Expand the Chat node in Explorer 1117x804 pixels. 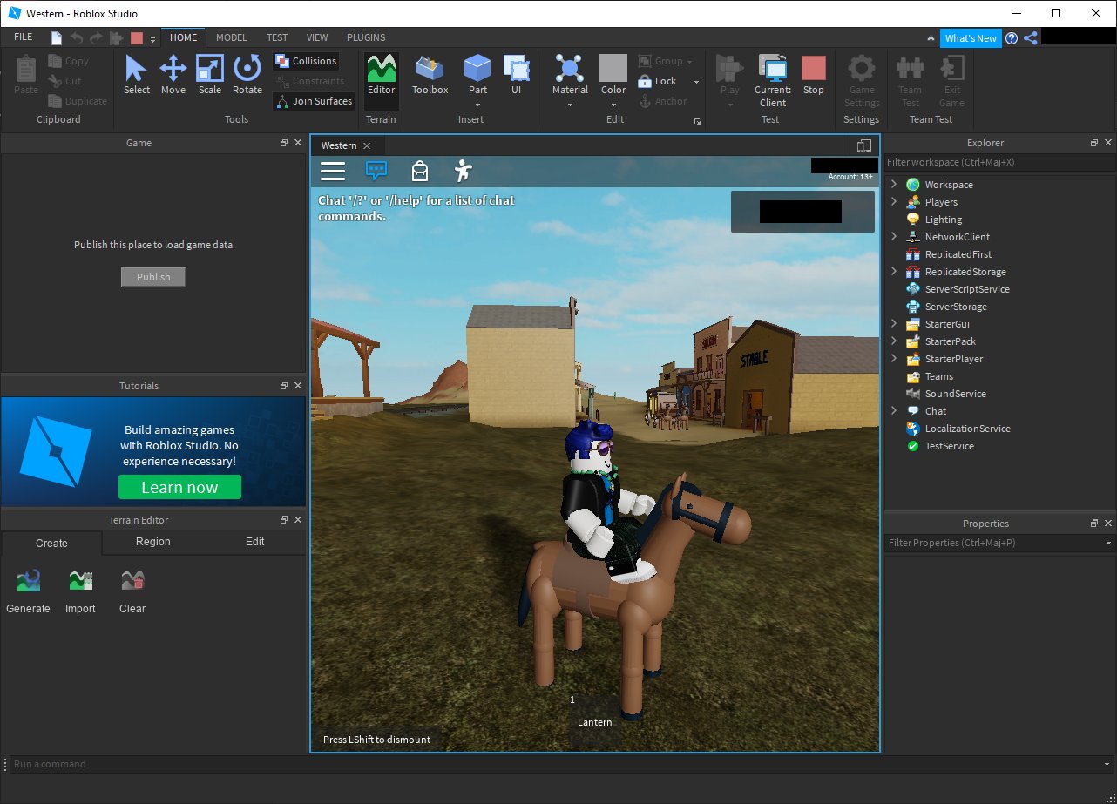click(893, 410)
